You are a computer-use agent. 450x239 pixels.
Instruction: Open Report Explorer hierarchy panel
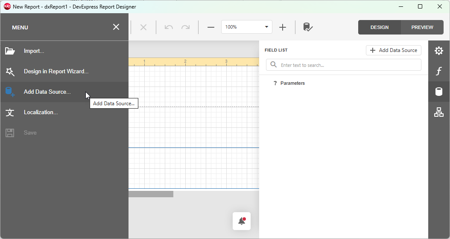pyautogui.click(x=439, y=112)
